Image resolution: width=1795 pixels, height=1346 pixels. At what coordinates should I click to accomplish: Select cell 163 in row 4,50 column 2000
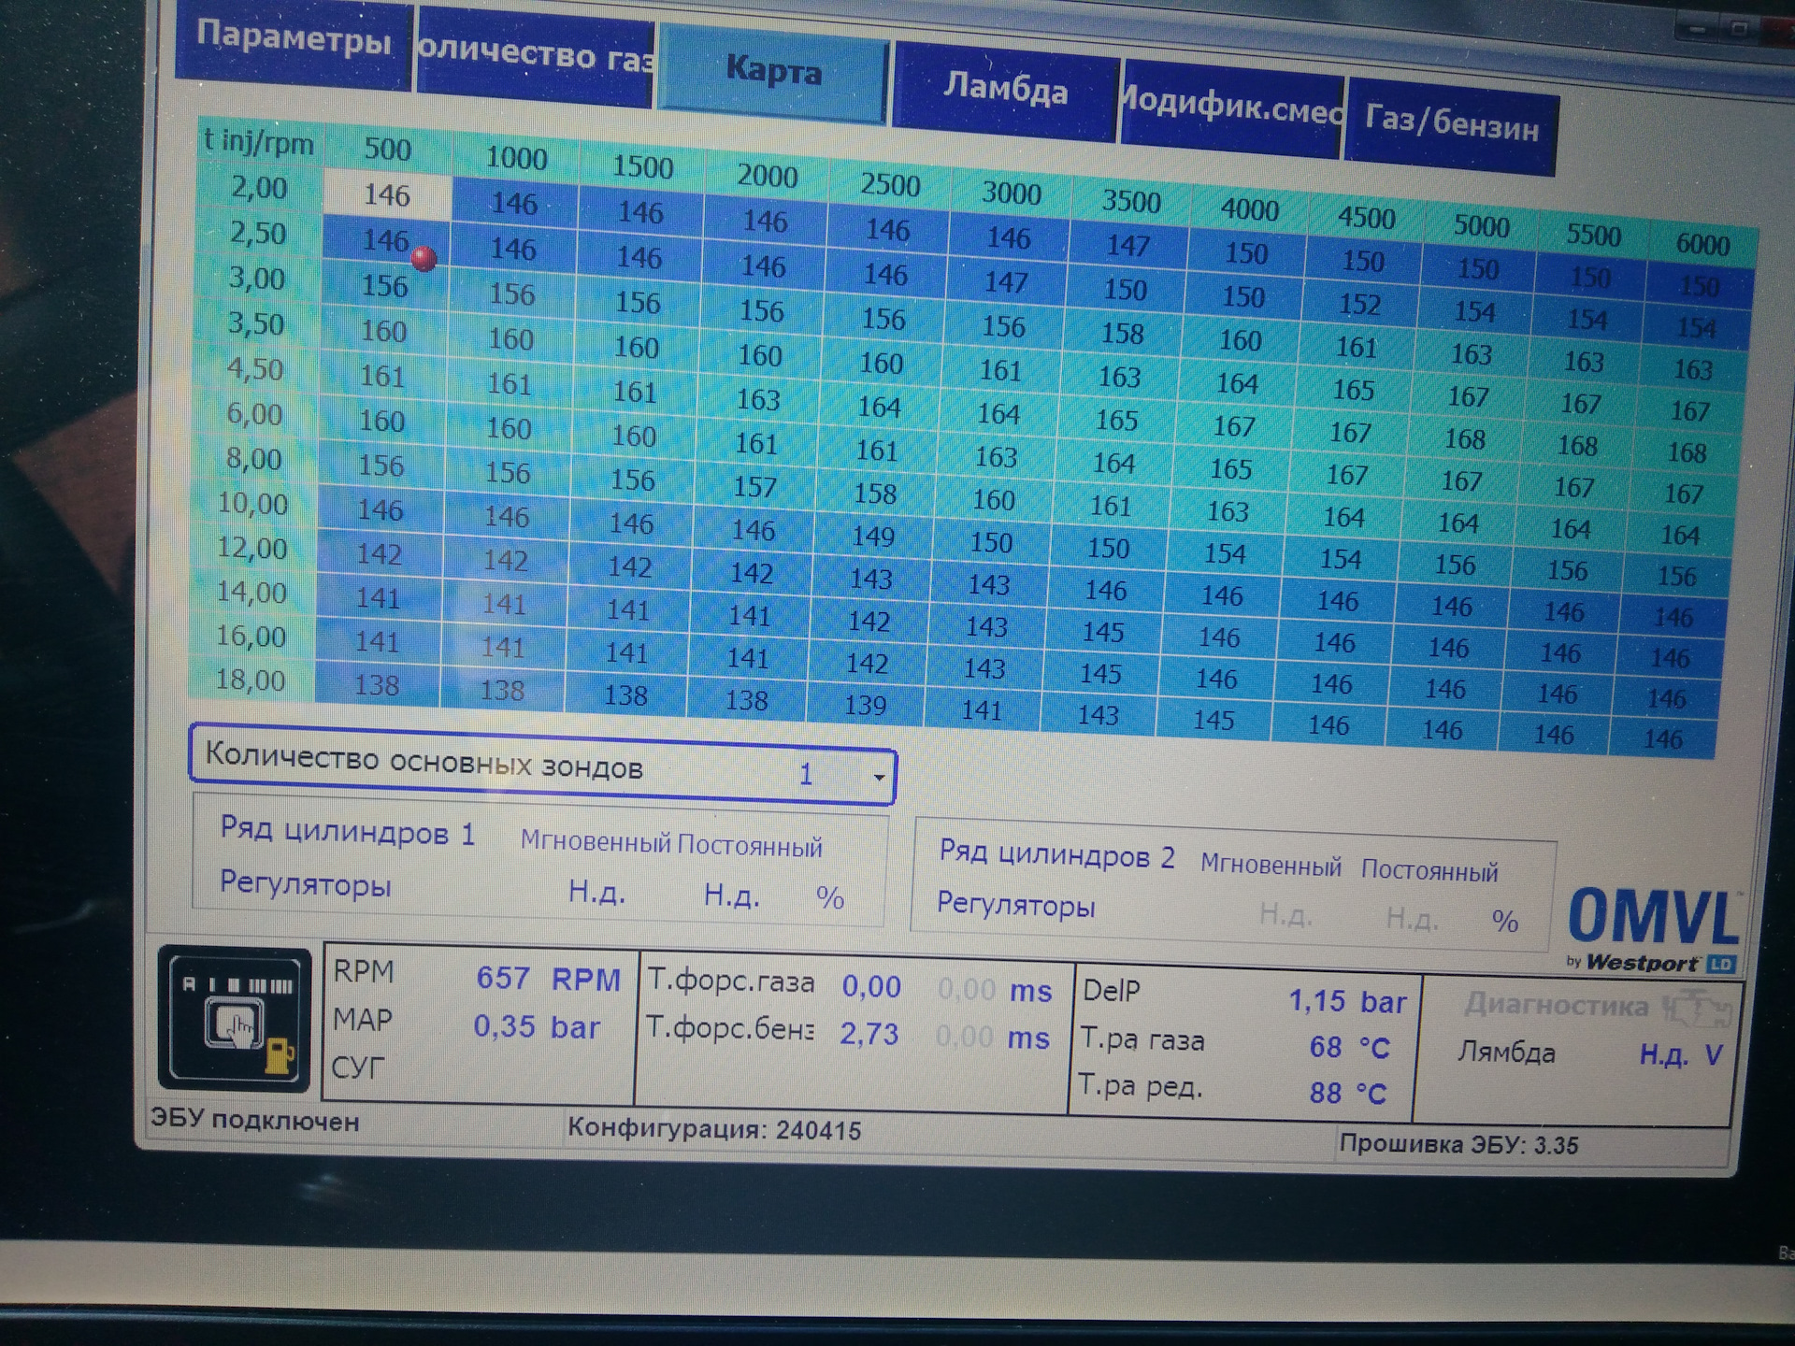pyautogui.click(x=757, y=400)
